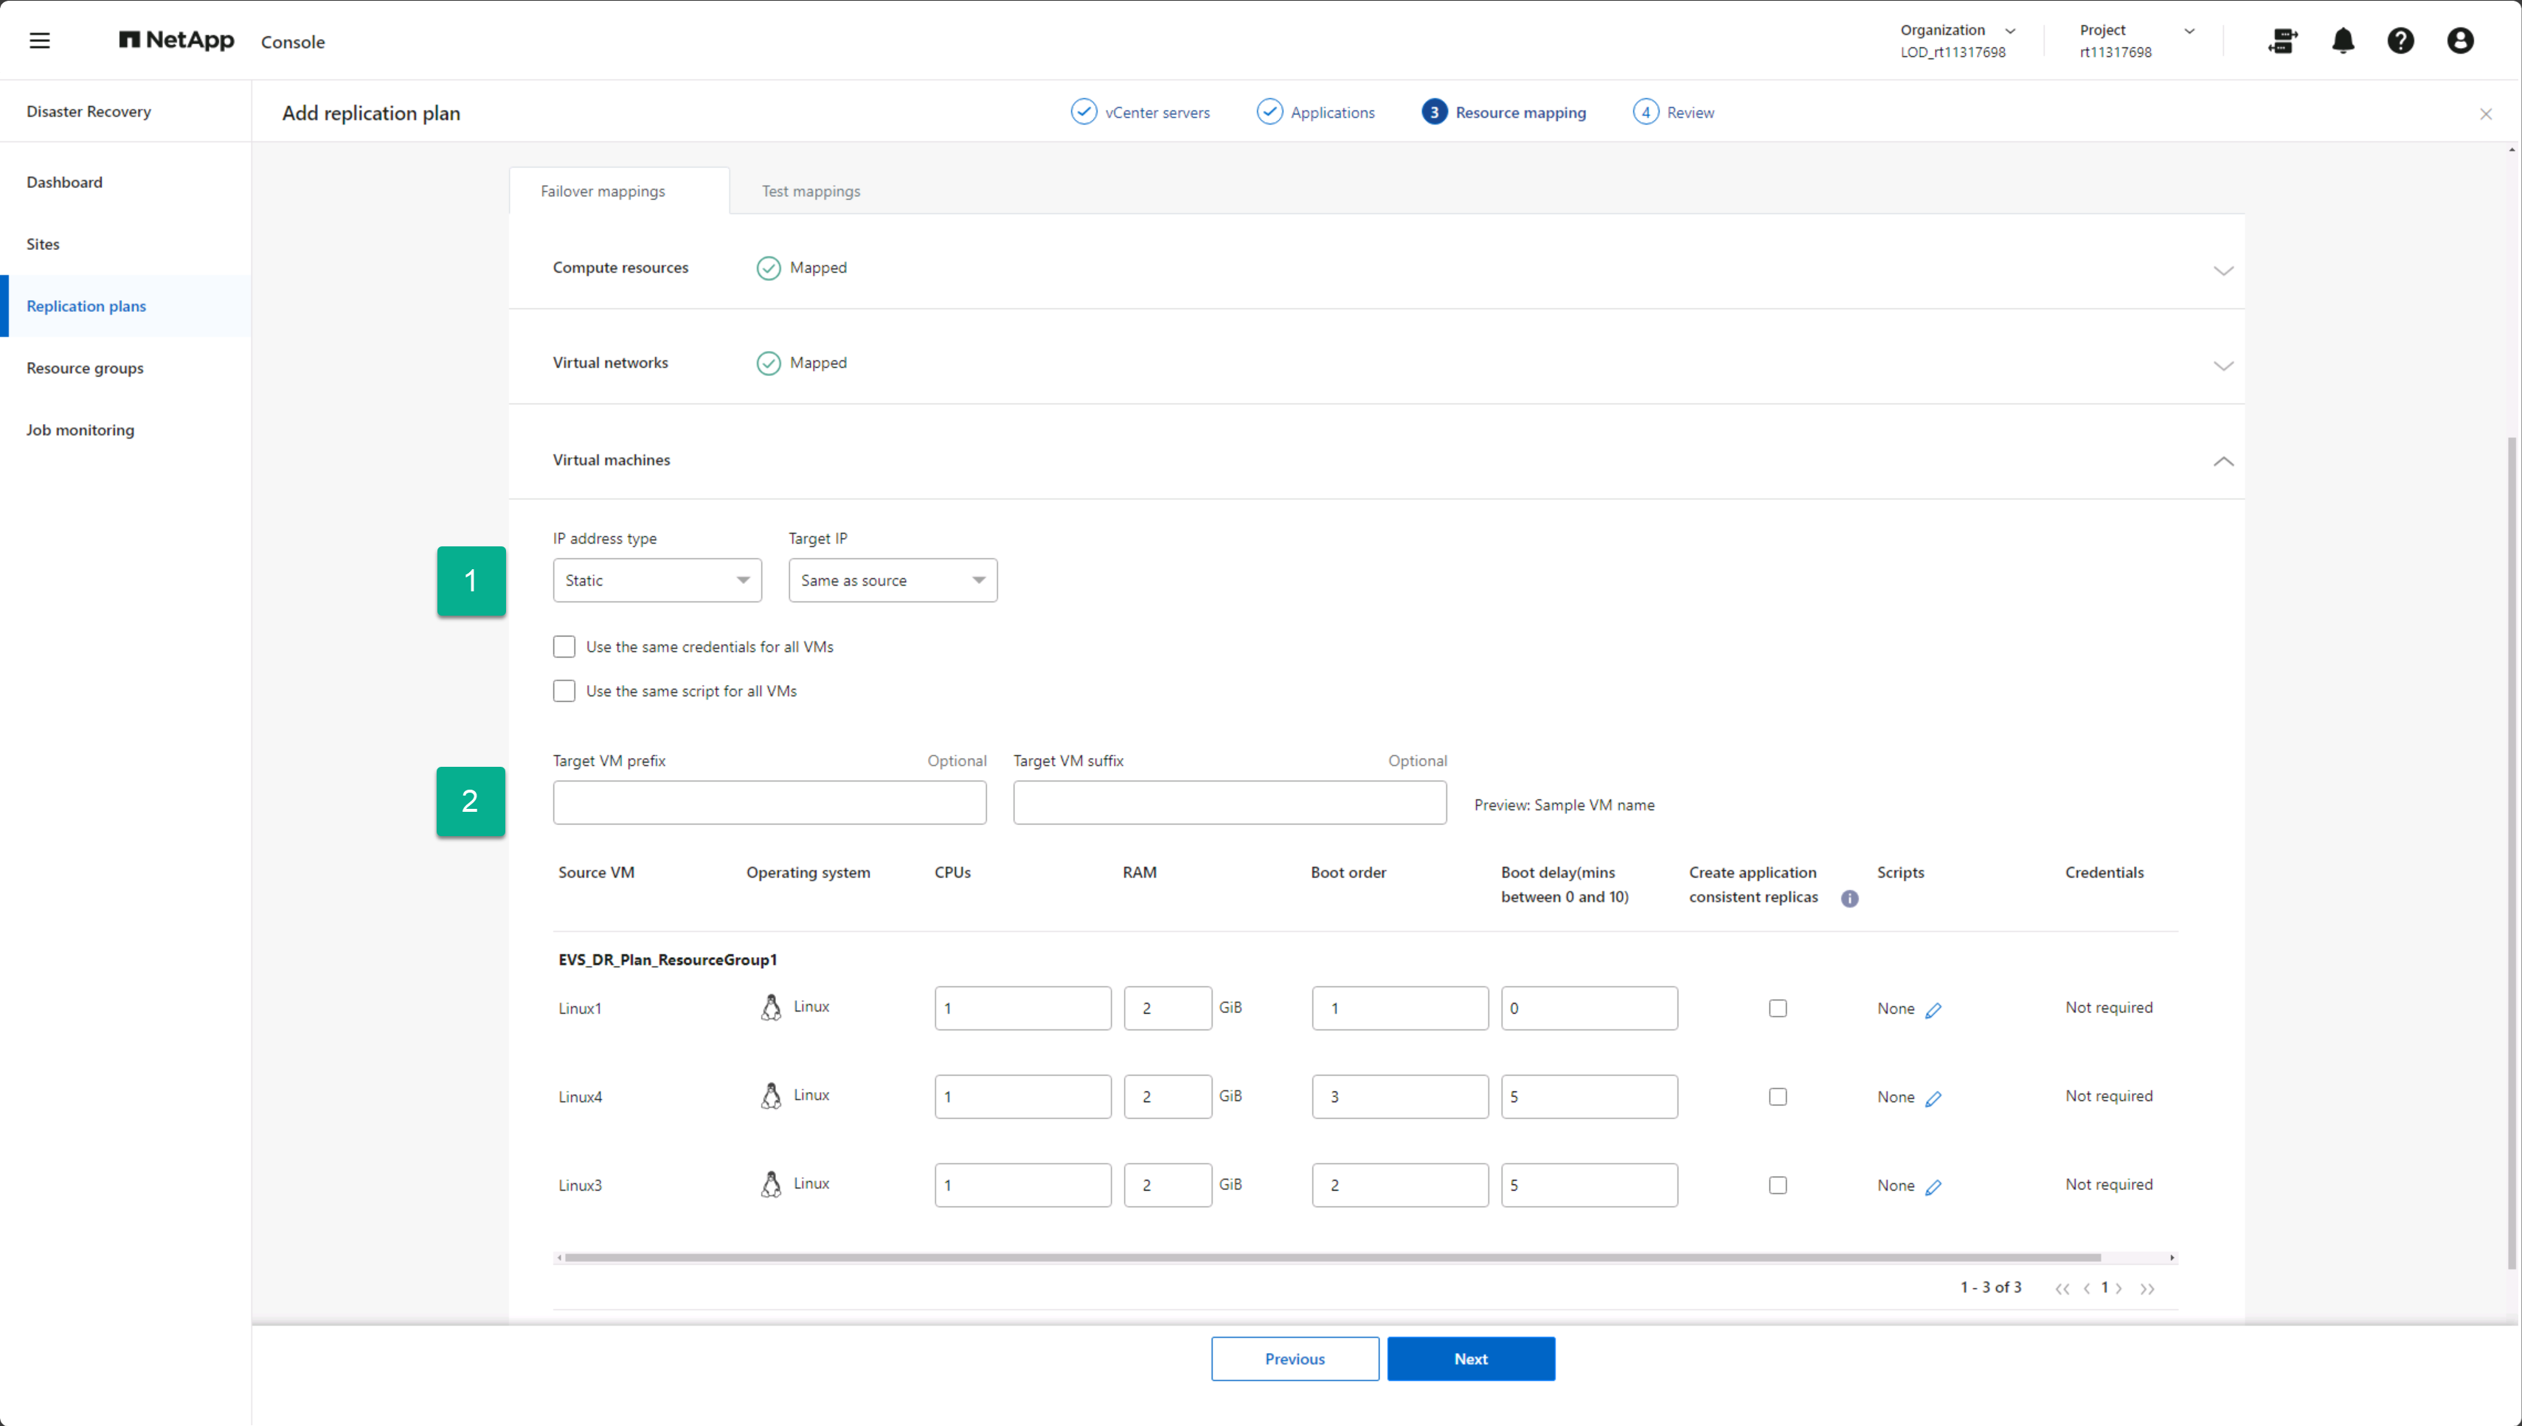This screenshot has height=1426, width=2522.
Task: Open the help question mark icon
Action: (2400, 40)
